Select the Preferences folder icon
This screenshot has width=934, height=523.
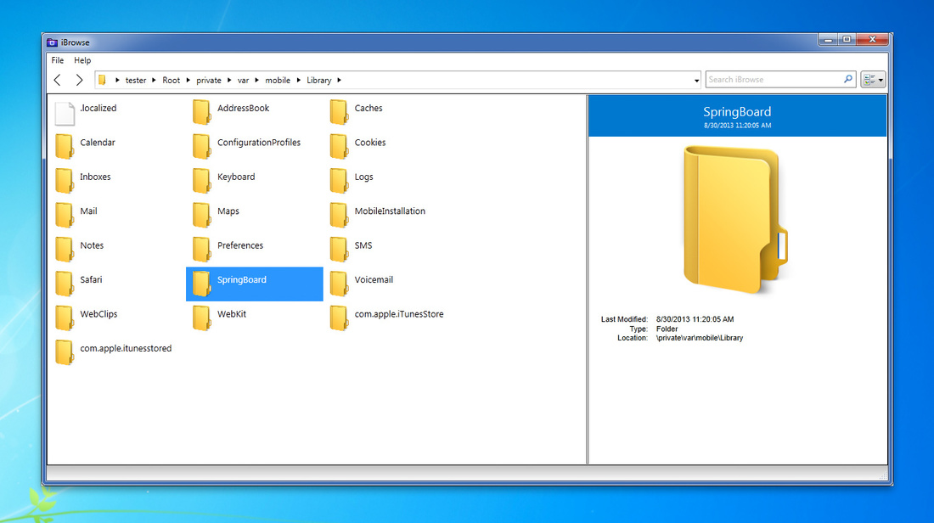(x=202, y=250)
